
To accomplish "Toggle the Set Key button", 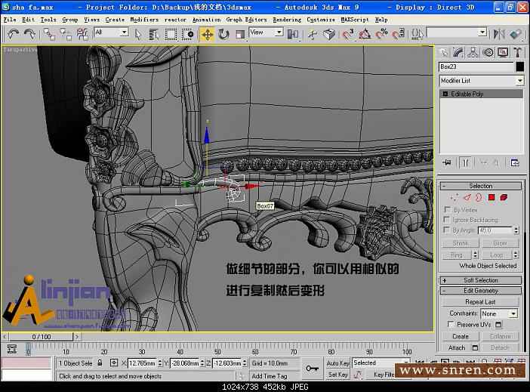I will (x=337, y=375).
